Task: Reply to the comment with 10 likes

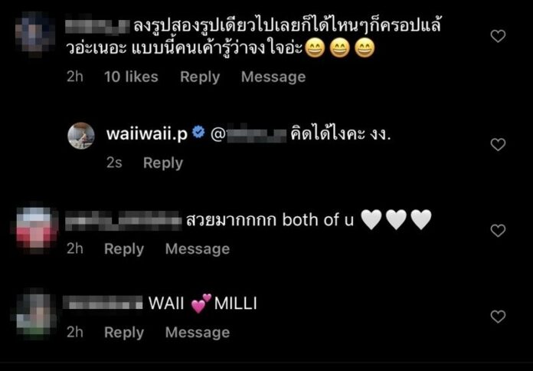Action: [200, 77]
